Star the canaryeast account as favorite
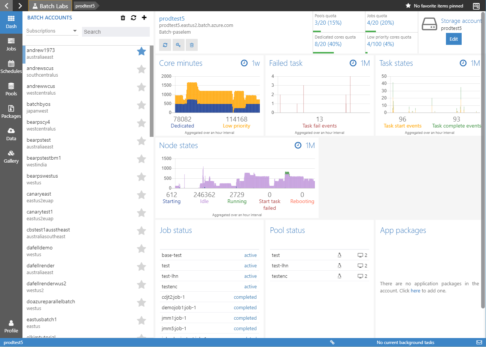Viewport: 486px width, 347px height. tap(141, 195)
